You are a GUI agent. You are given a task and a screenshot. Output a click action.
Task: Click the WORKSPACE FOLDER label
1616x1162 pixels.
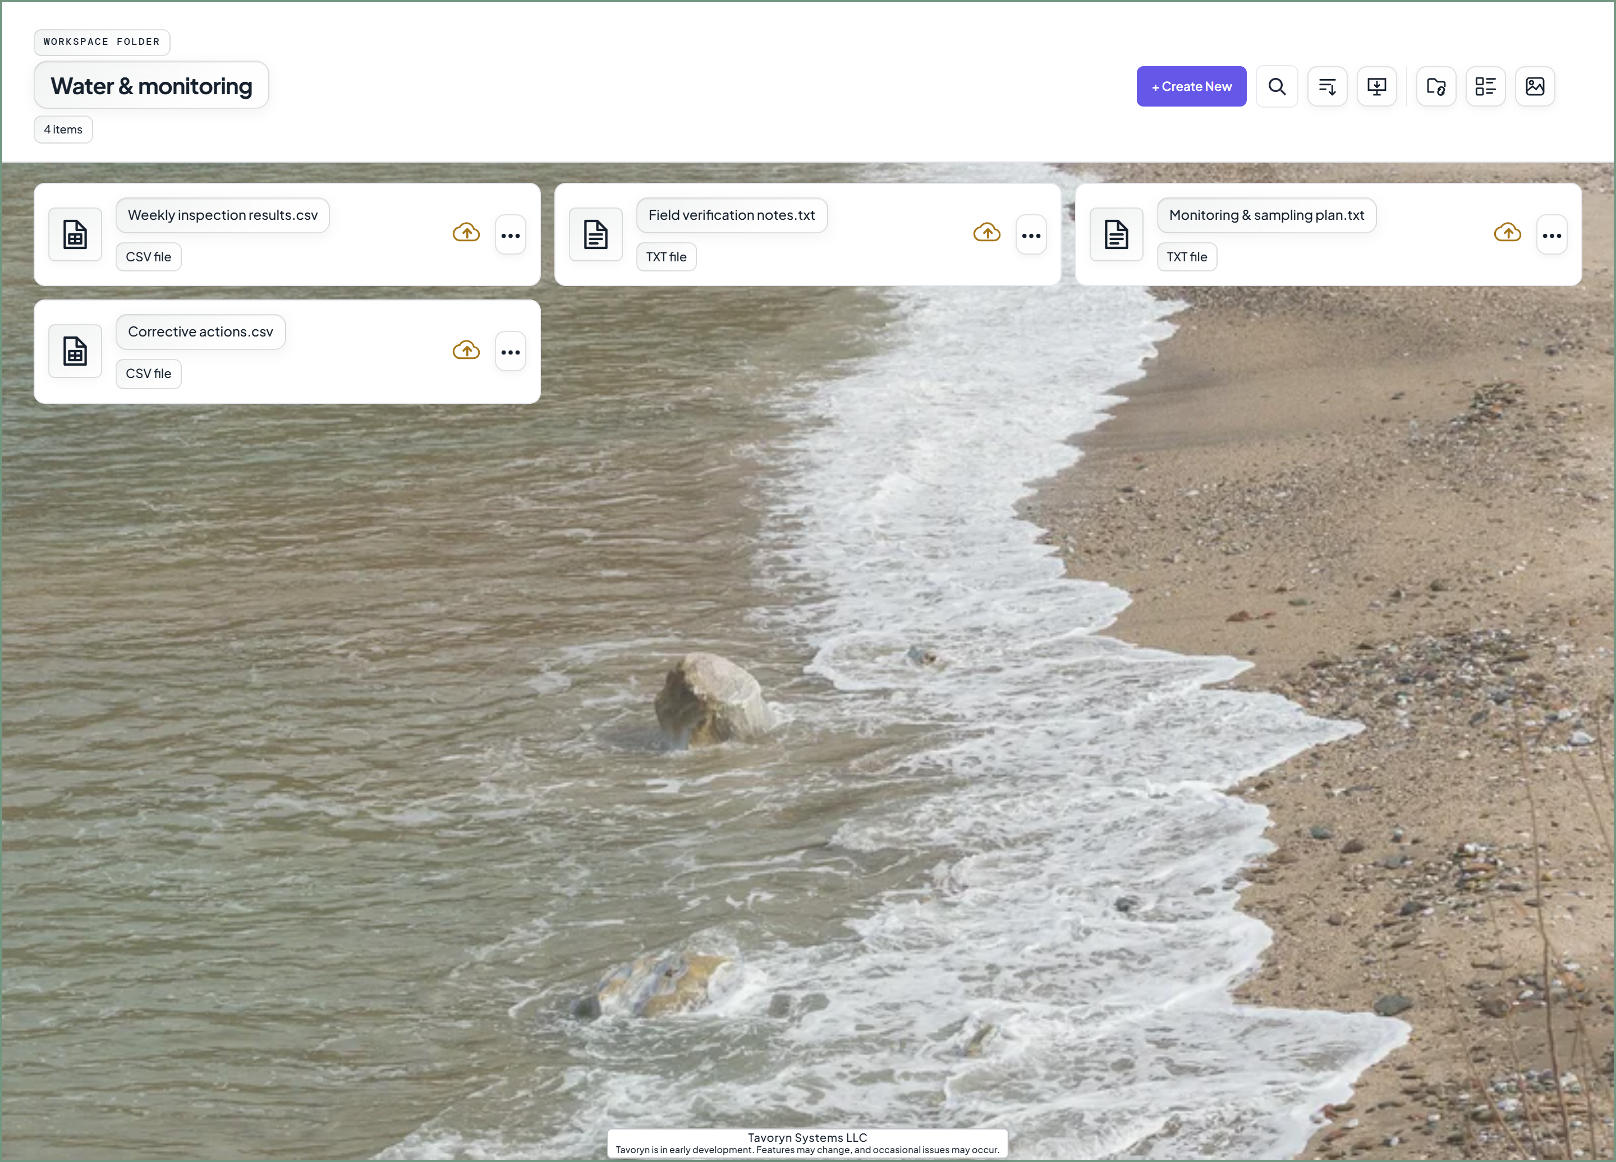point(102,42)
